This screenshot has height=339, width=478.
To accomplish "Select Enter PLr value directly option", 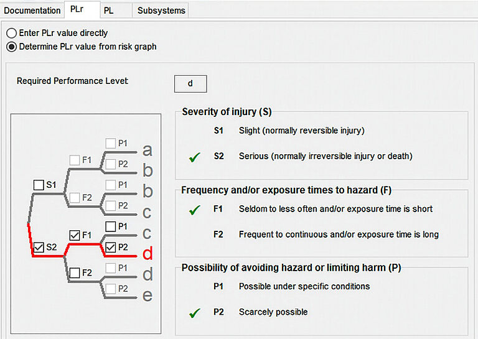I will tap(12, 33).
